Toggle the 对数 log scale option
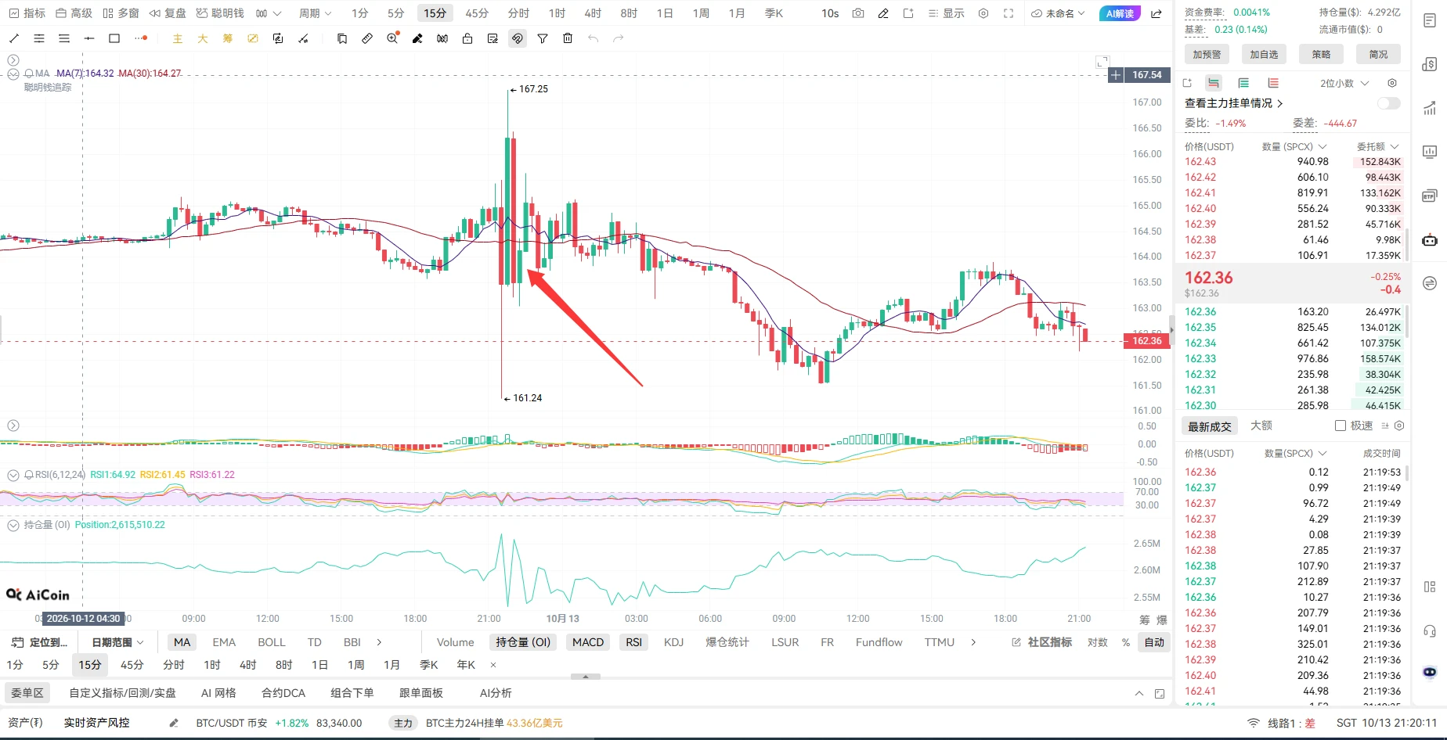The width and height of the screenshot is (1447, 740). [1098, 642]
